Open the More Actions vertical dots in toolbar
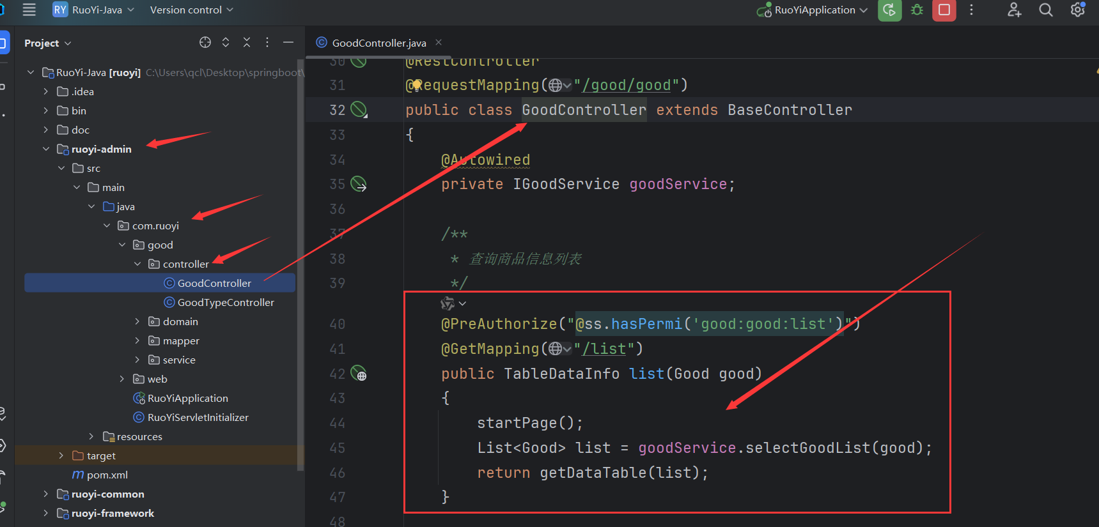 click(x=971, y=10)
